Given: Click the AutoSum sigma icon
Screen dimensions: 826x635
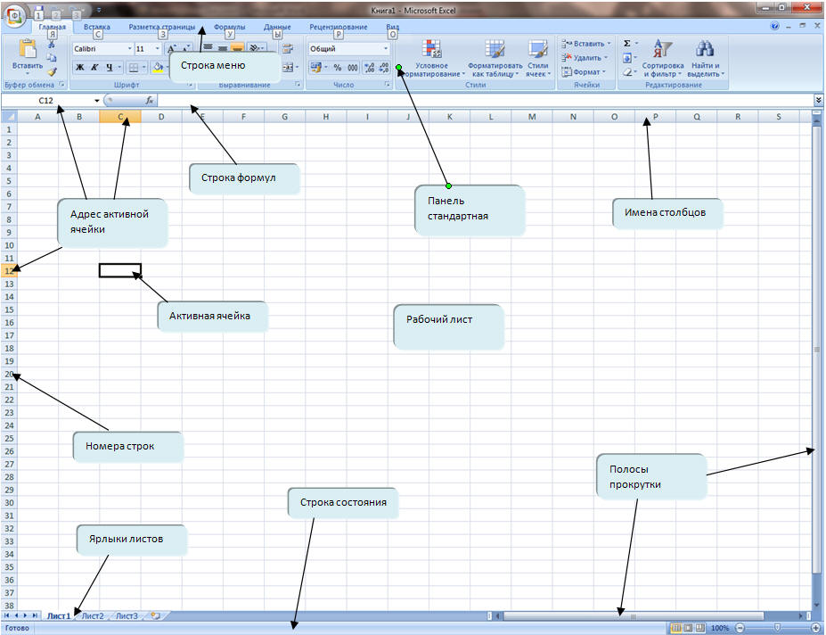Looking at the screenshot, I should pyautogui.click(x=627, y=43).
